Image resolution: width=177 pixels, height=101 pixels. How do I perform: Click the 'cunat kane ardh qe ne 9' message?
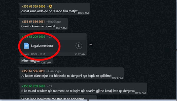click(49, 11)
